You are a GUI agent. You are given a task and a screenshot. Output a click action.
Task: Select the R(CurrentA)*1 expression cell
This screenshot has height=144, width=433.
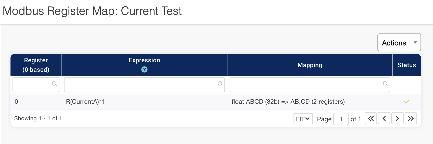click(x=85, y=102)
